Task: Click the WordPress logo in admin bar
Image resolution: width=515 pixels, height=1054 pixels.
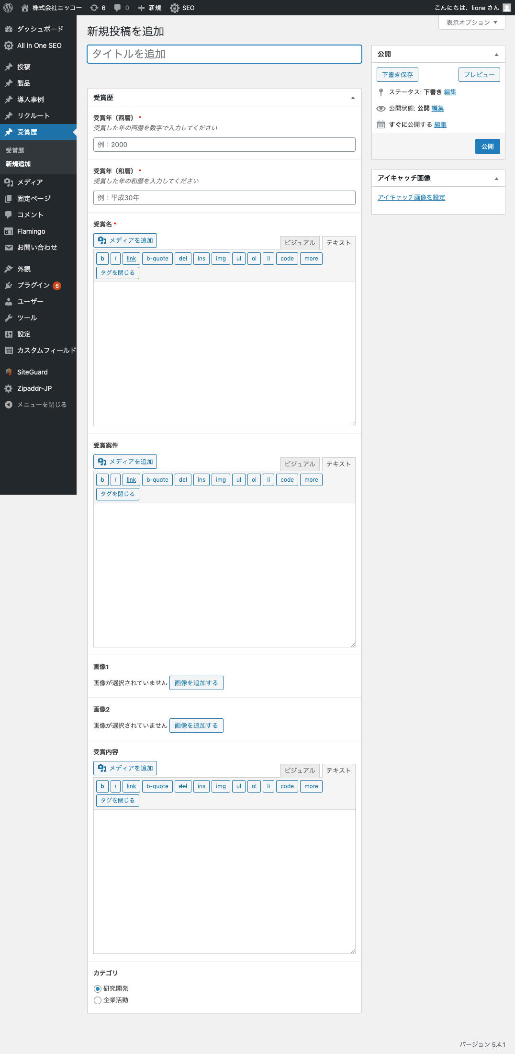Action: (8, 8)
